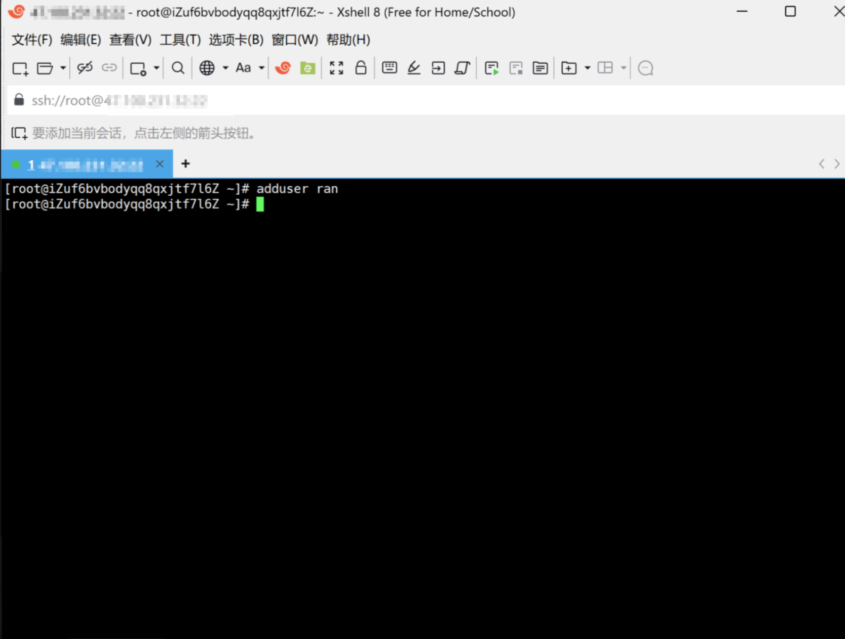The image size is (845, 639).
Task: Open the session log viewer
Action: (540, 68)
